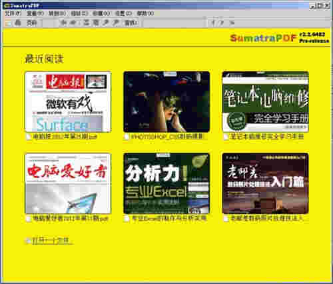Open the 笔记本电脑维修 cover thumbnail
333x284 pixels.
point(266,102)
